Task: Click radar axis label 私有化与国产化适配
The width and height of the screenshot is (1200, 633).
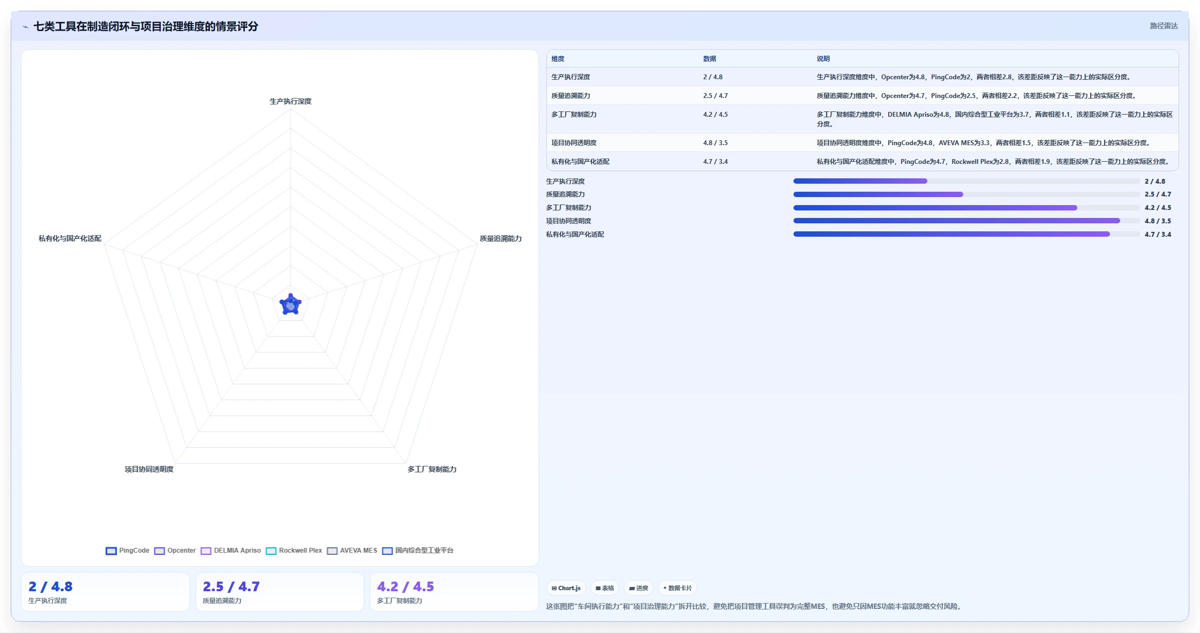Action: pyautogui.click(x=70, y=238)
